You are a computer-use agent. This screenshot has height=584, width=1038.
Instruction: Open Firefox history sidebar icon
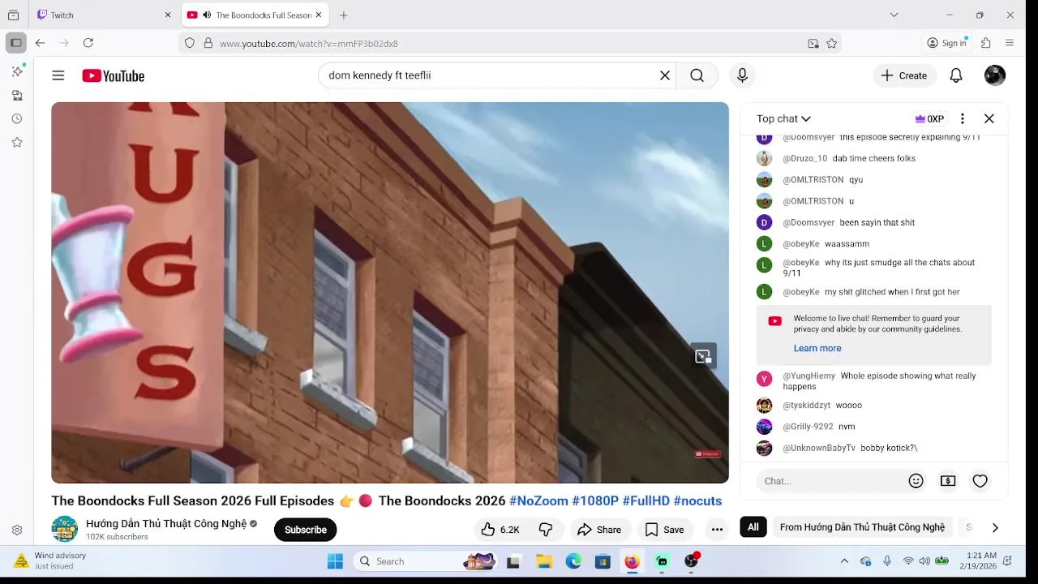[17, 118]
